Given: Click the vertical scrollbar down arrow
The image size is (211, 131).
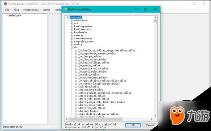Looking at the screenshot, I should [x=156, y=115].
